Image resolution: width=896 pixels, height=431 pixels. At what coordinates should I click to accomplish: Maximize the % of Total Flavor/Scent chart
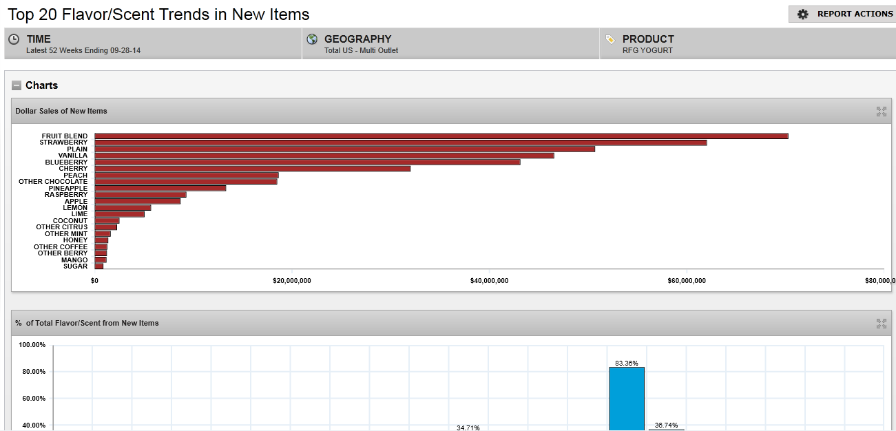point(881,323)
